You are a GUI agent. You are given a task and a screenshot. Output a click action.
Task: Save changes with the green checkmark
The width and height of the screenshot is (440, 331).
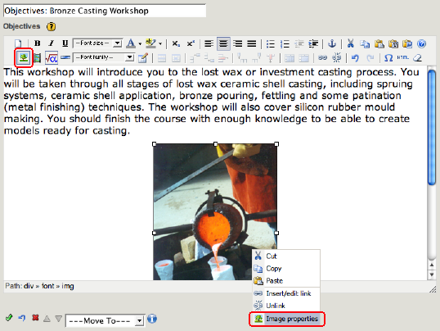(9, 318)
